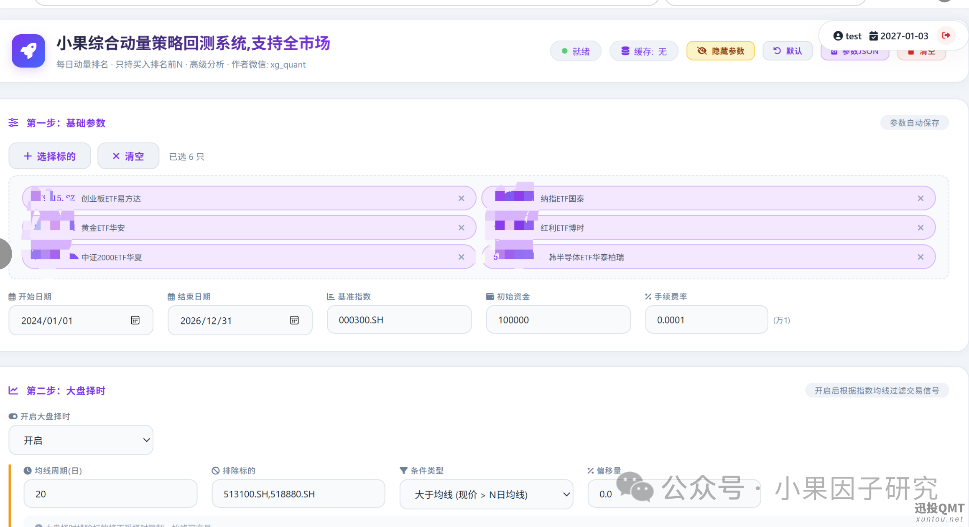This screenshot has width=969, height=527.
Task: Click the 黄金ETF华安 chip name
Action: (103, 228)
